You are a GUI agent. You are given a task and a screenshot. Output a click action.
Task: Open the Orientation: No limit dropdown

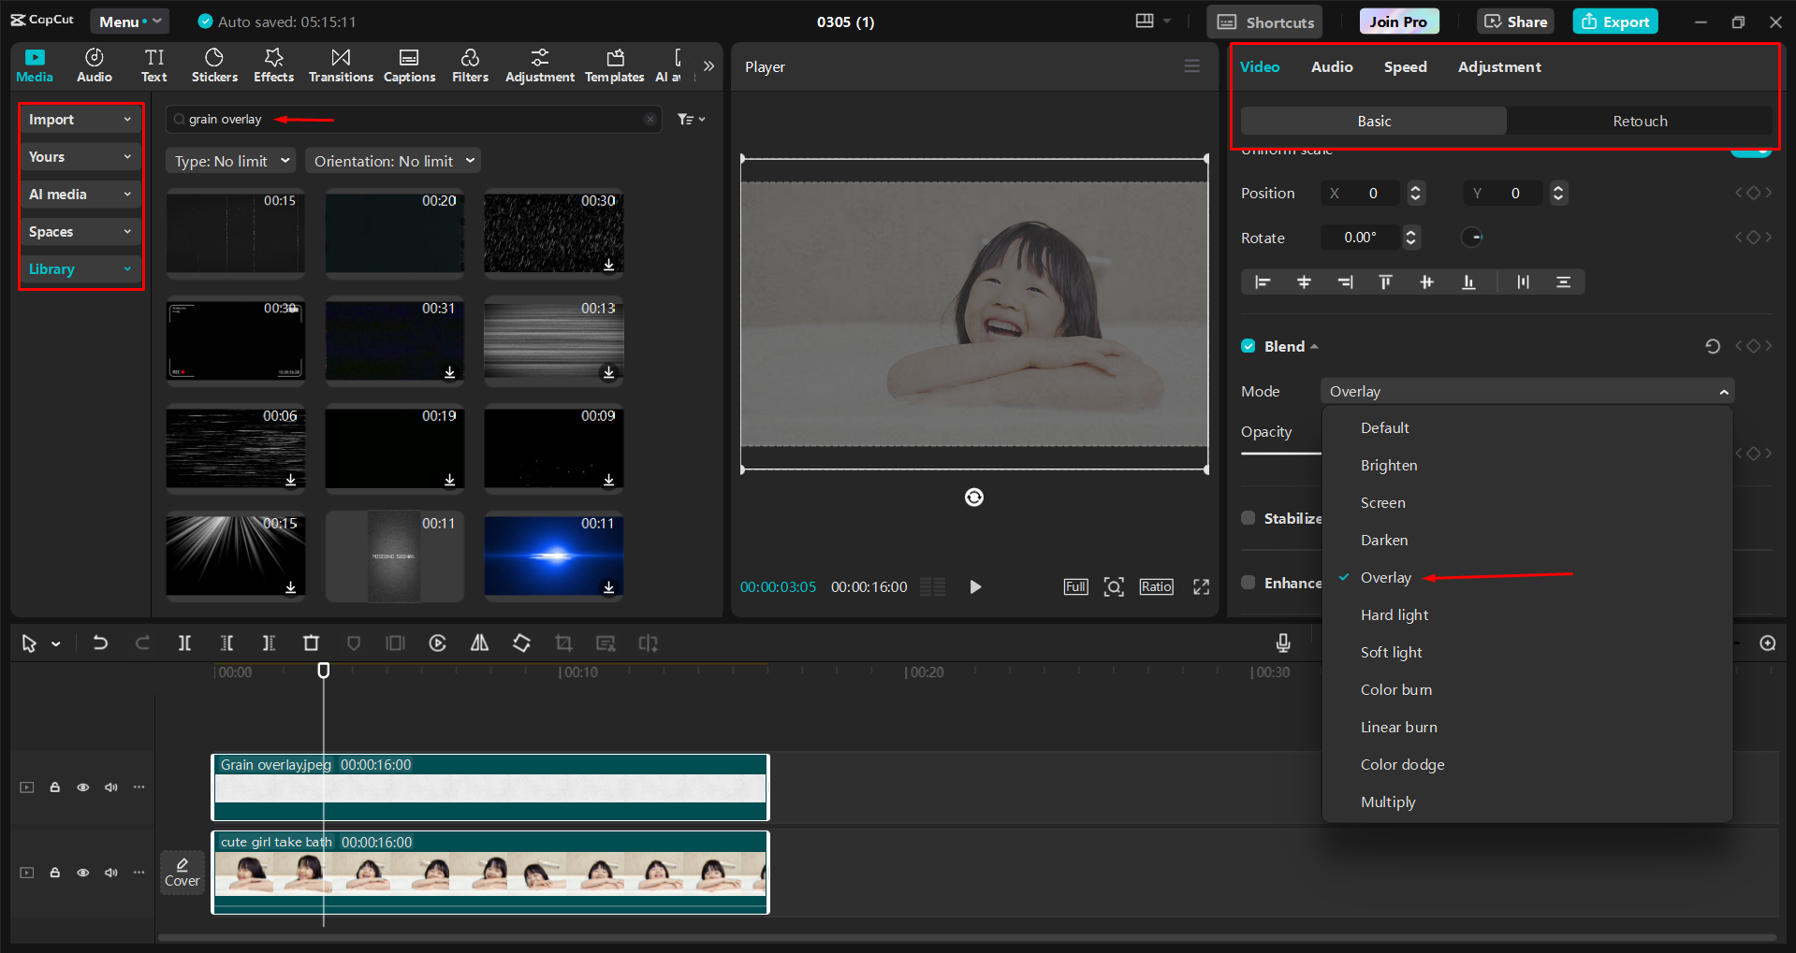(x=392, y=160)
